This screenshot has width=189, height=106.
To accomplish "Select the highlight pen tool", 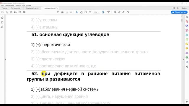I will tap(119, 12).
